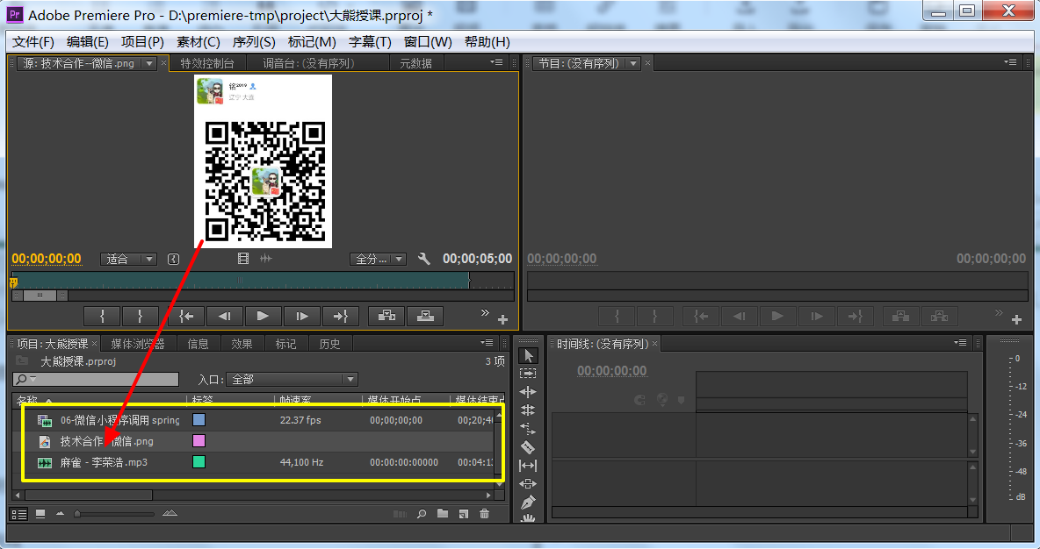Screen dimensions: 1040x549
Task: Click Drag Video Only filmstrip icon
Action: (x=243, y=259)
